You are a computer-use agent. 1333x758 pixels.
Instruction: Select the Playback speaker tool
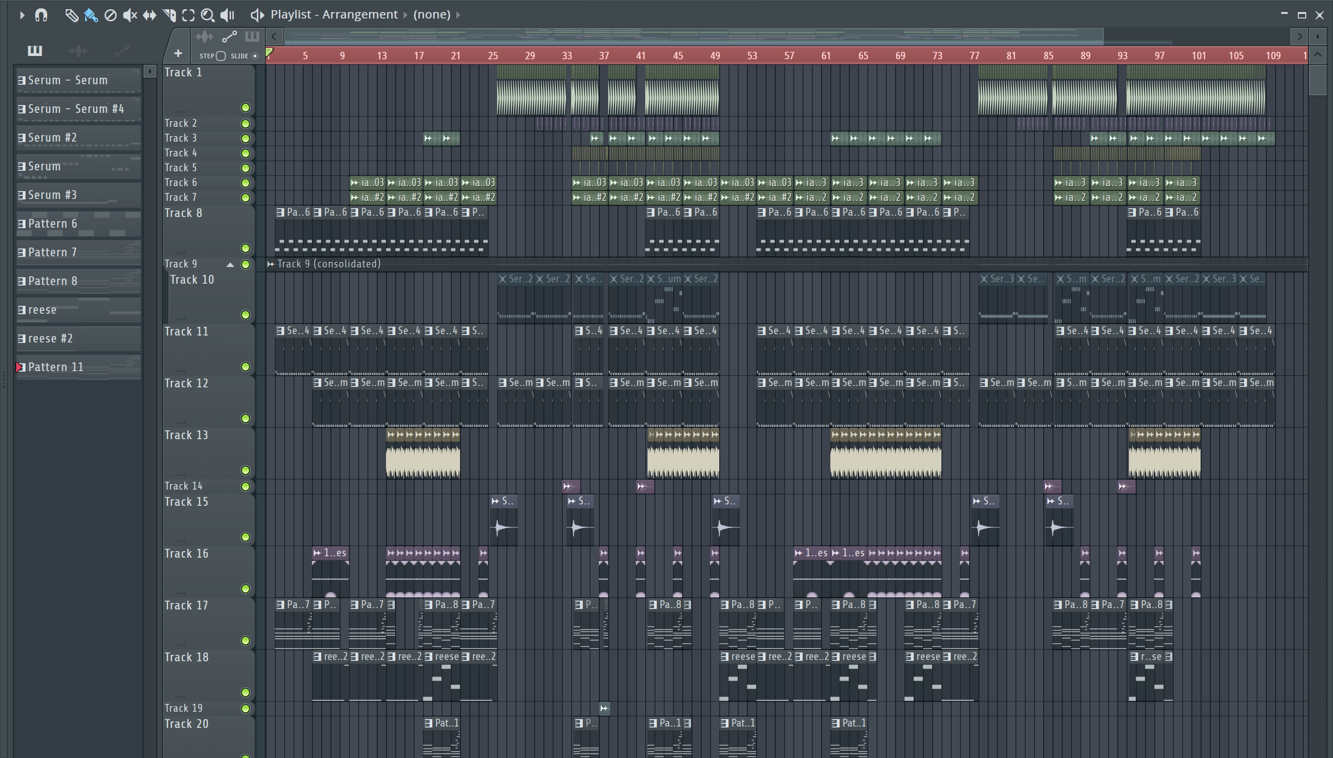coord(228,15)
